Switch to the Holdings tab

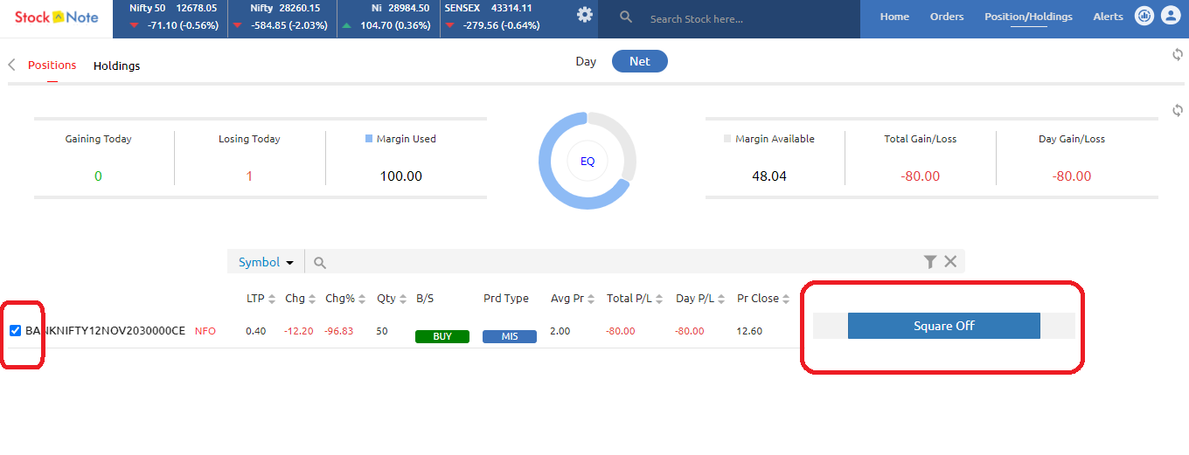[116, 65]
